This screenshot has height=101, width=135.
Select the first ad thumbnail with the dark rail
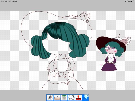50,98
